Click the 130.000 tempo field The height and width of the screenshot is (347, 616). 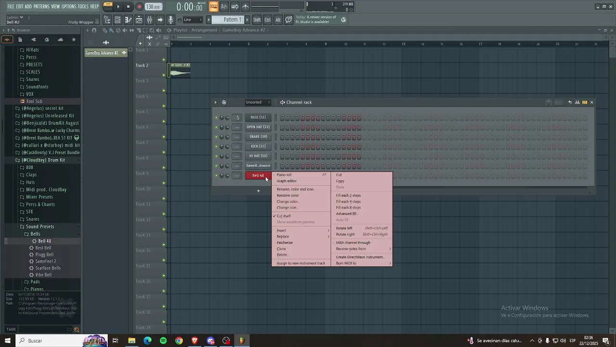(153, 7)
